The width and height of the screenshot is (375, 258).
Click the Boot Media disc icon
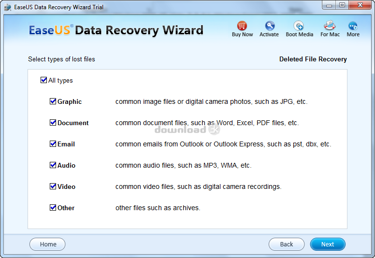coord(299,26)
